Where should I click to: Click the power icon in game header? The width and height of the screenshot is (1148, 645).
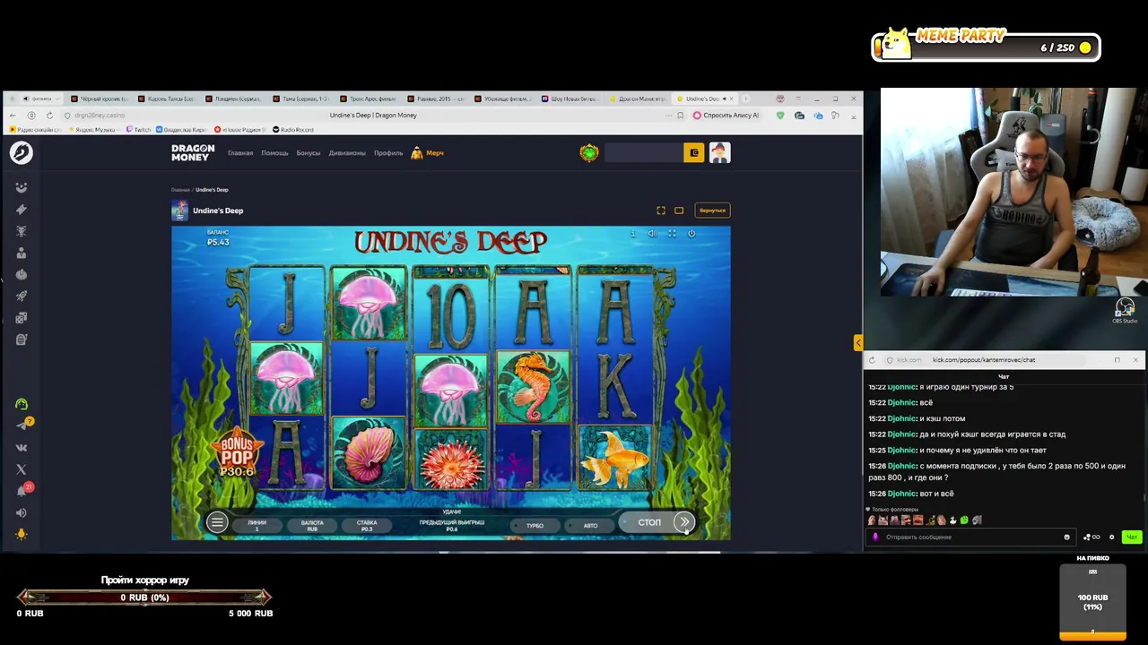691,233
